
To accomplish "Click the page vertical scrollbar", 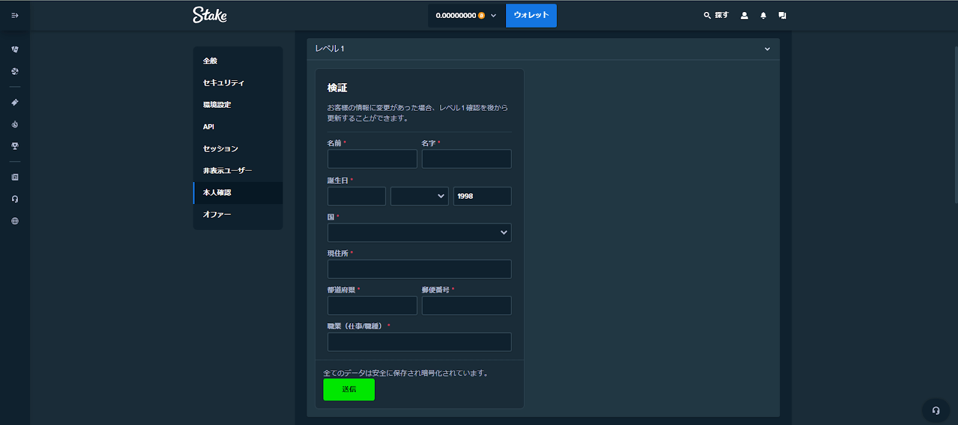I will coord(956,125).
